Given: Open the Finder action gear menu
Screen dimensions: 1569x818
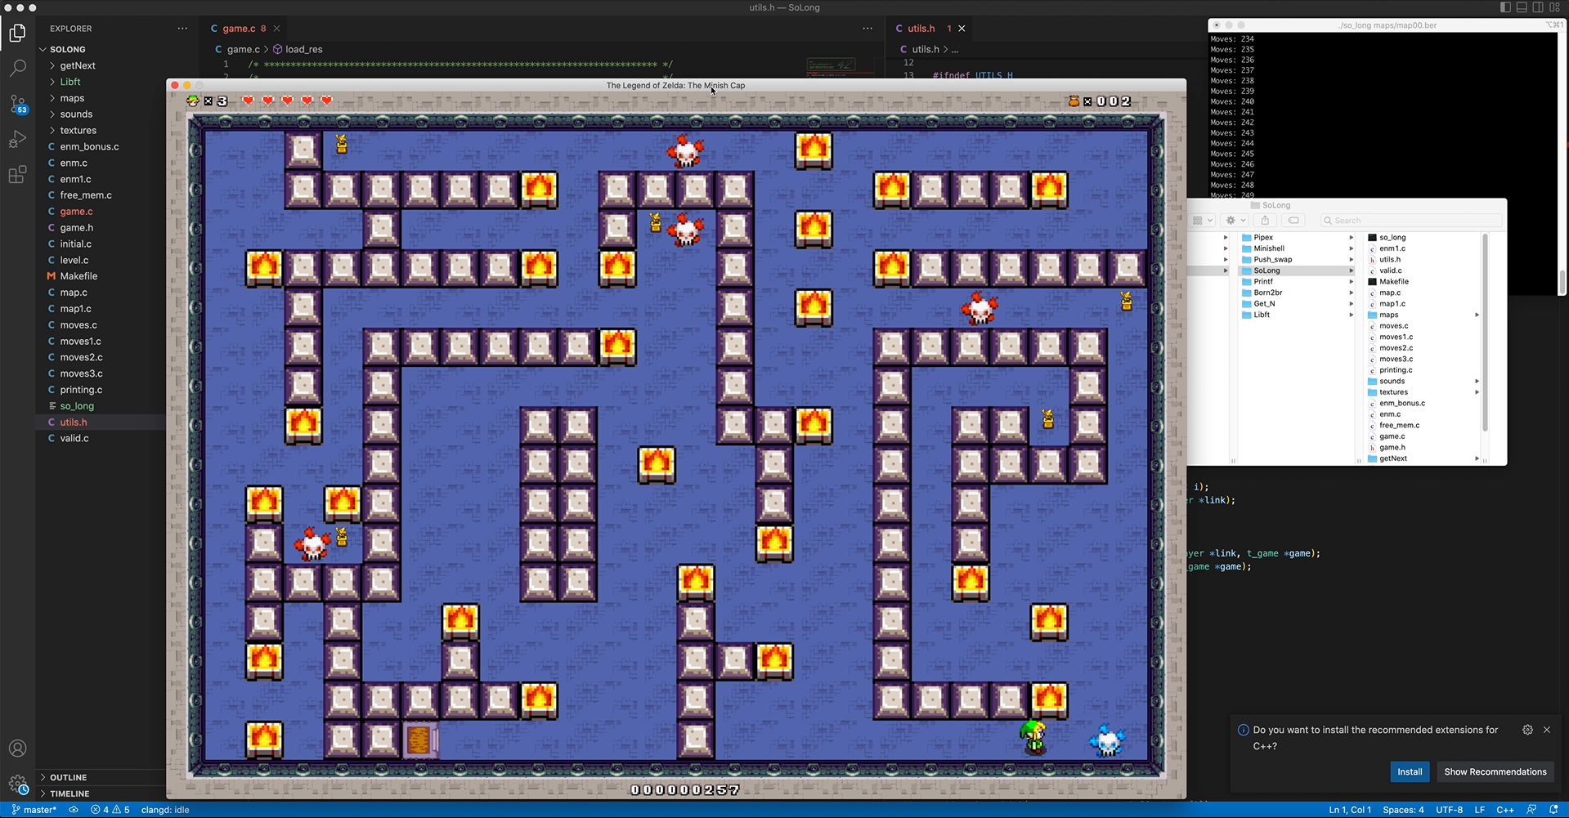Looking at the screenshot, I should [x=1234, y=221].
